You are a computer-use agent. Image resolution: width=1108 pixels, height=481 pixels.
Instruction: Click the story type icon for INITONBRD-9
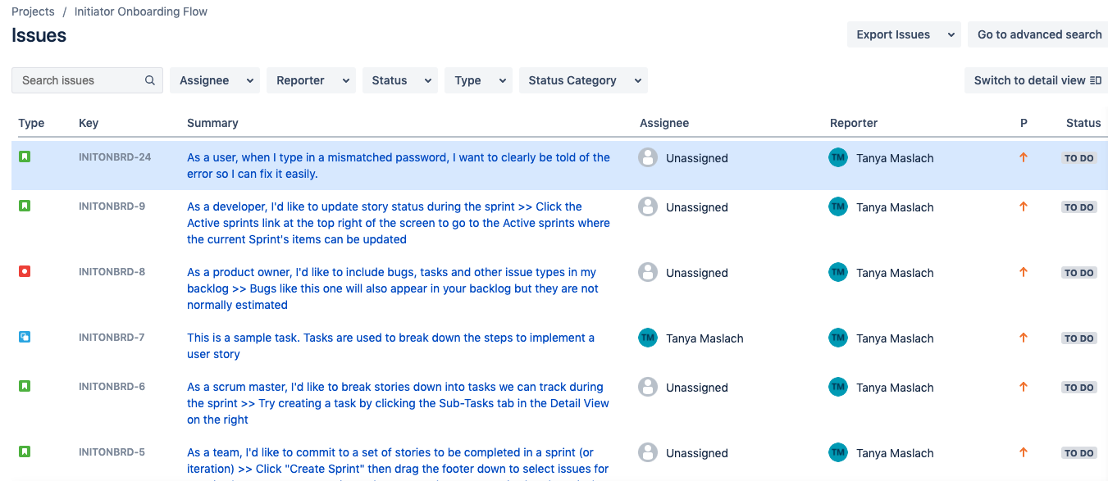[25, 206]
